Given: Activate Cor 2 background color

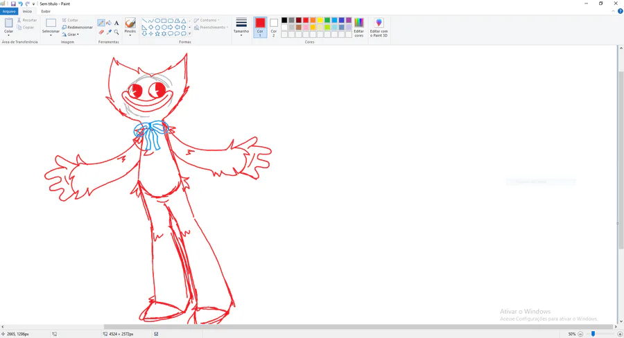Looking at the screenshot, I should point(274,27).
